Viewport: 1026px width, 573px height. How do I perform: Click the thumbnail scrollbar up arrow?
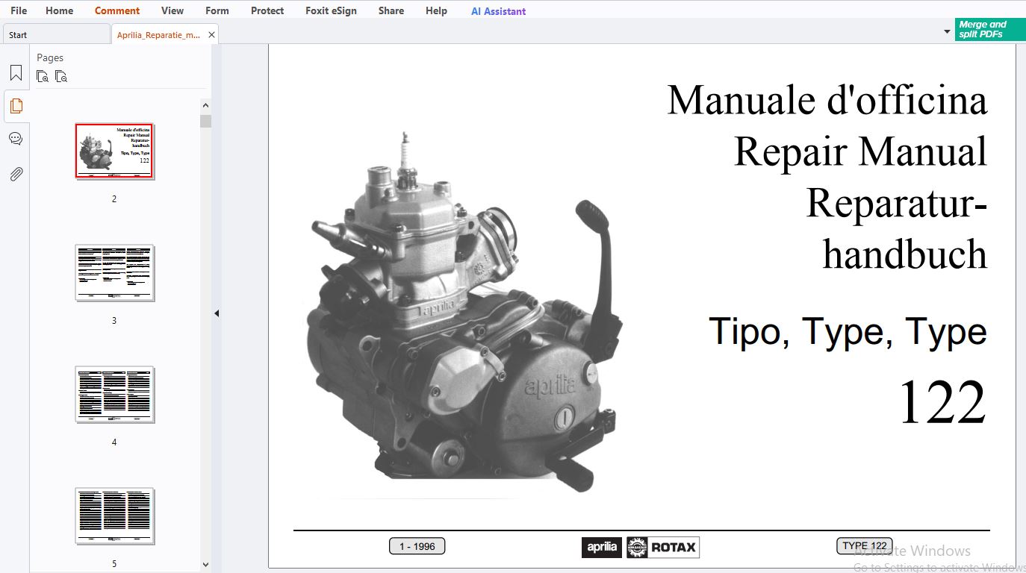205,104
